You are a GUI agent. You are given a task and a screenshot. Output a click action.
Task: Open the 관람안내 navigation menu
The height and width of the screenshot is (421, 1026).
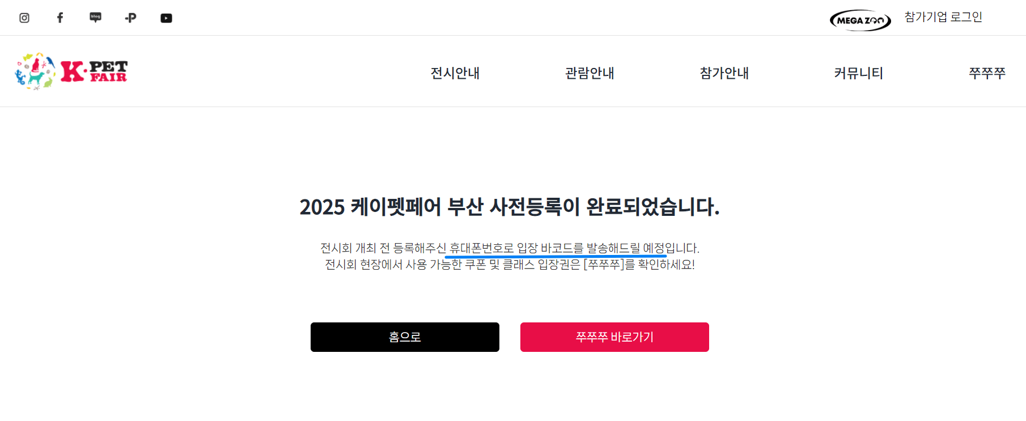(x=590, y=73)
